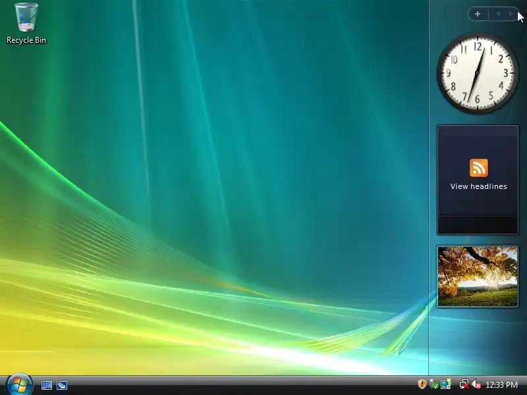Image resolution: width=527 pixels, height=395 pixels.
Task: Click the orange RSS feed icon
Action: pyautogui.click(x=479, y=168)
